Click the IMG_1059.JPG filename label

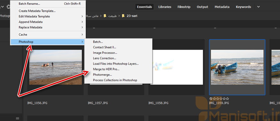point(219,103)
